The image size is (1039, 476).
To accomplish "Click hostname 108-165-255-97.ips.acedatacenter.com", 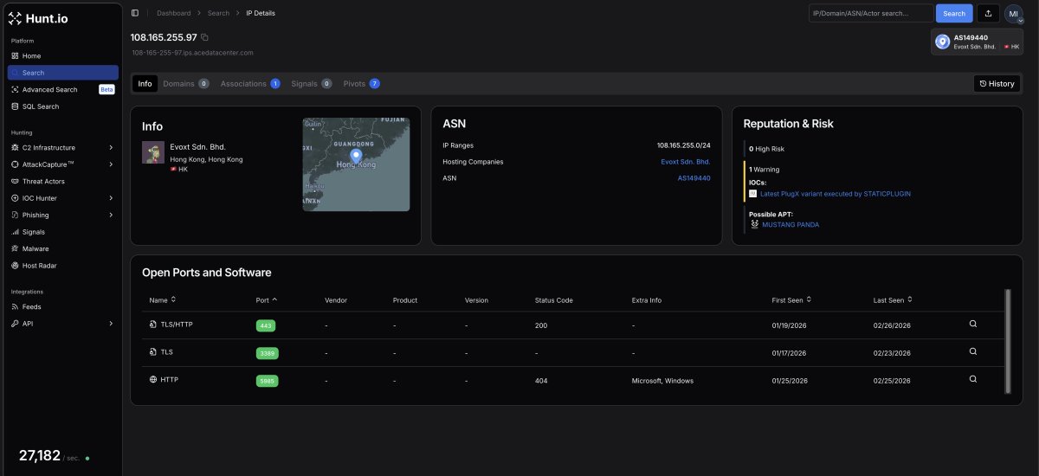I will click(x=192, y=53).
